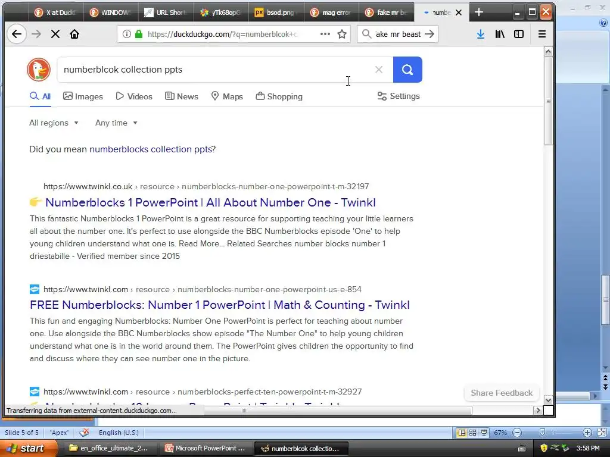
Task: Click the browser horizontal scrollbar
Action: [x=244, y=411]
